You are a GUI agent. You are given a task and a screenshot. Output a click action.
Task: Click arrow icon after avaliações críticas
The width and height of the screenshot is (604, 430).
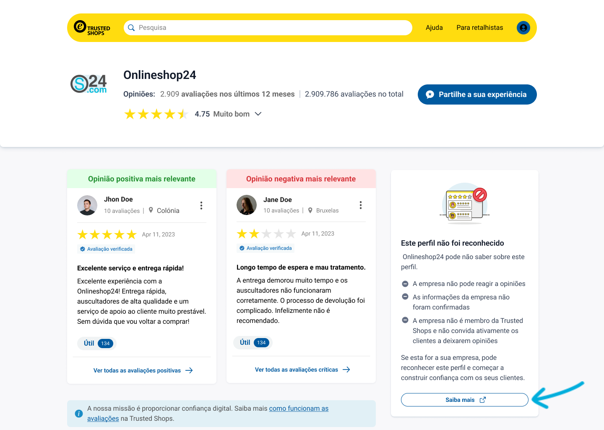(x=346, y=370)
